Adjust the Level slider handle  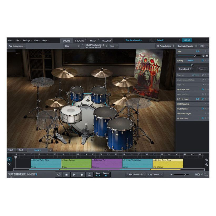(195, 56)
